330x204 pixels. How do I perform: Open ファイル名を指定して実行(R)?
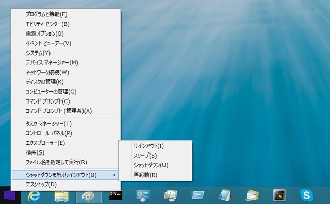66,162
